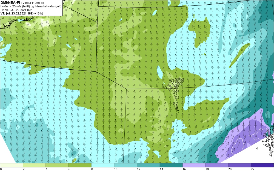Click the 10–12 m/s legend swatch
This screenshot has width=274, height=171.
coord(125,165)
